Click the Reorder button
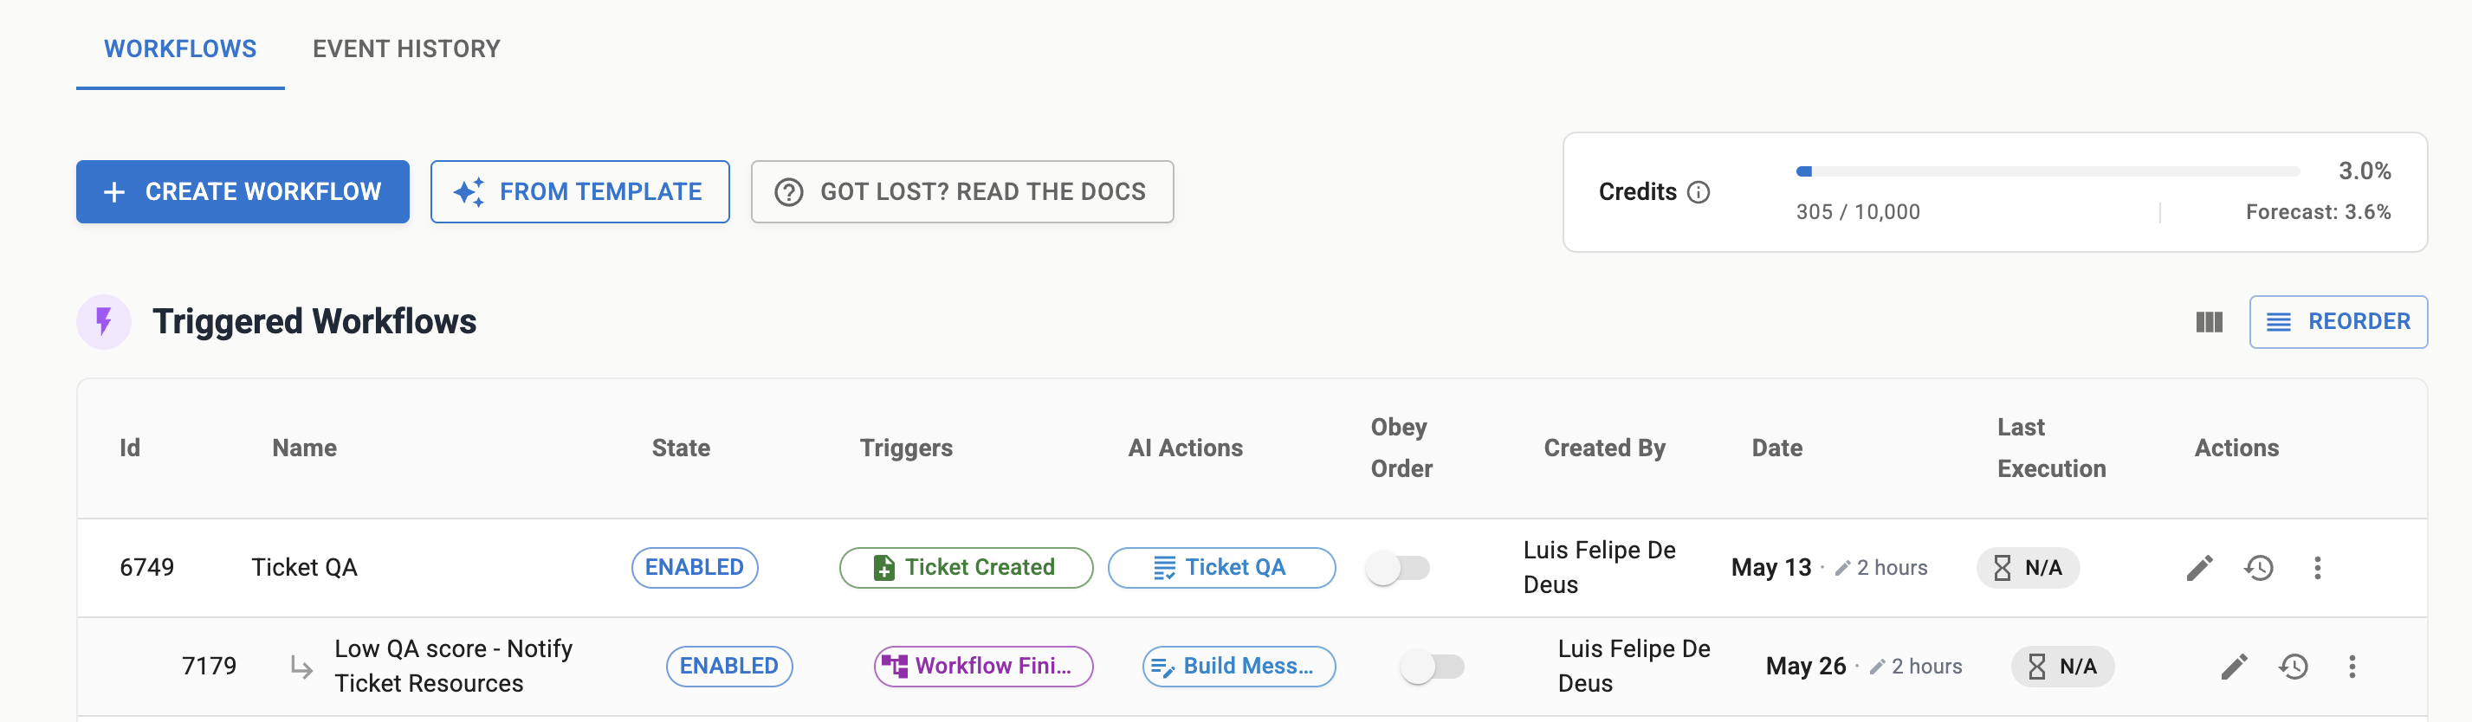The image size is (2472, 722). (x=2338, y=322)
